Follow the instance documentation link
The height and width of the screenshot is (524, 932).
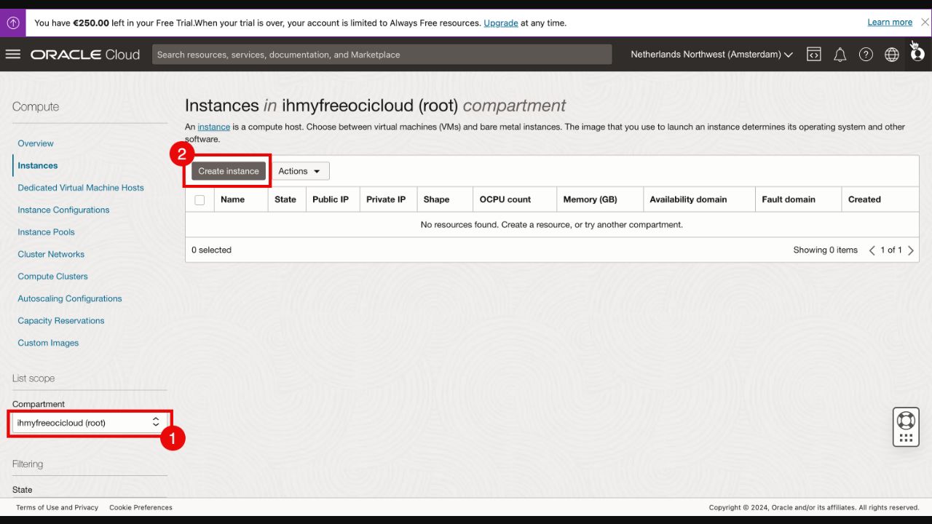(213, 127)
